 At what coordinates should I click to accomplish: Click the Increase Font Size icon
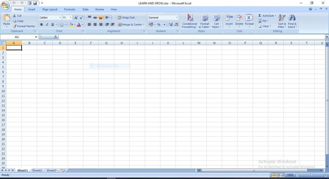(76, 18)
